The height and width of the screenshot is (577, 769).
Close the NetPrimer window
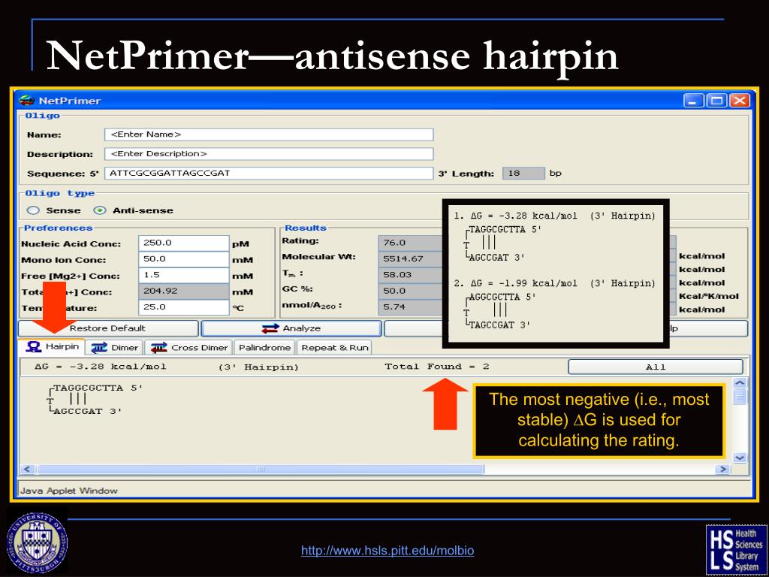coord(740,101)
